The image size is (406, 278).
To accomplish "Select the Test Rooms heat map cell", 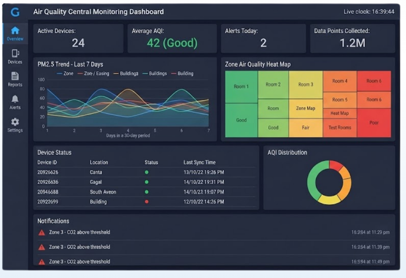I will point(340,128).
